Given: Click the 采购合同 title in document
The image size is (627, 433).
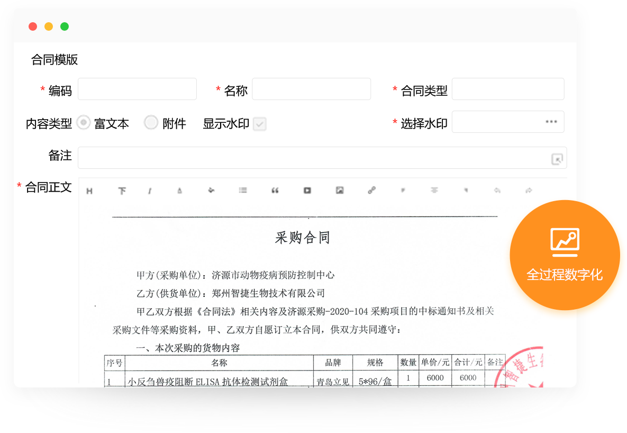Looking at the screenshot, I should pos(303,238).
